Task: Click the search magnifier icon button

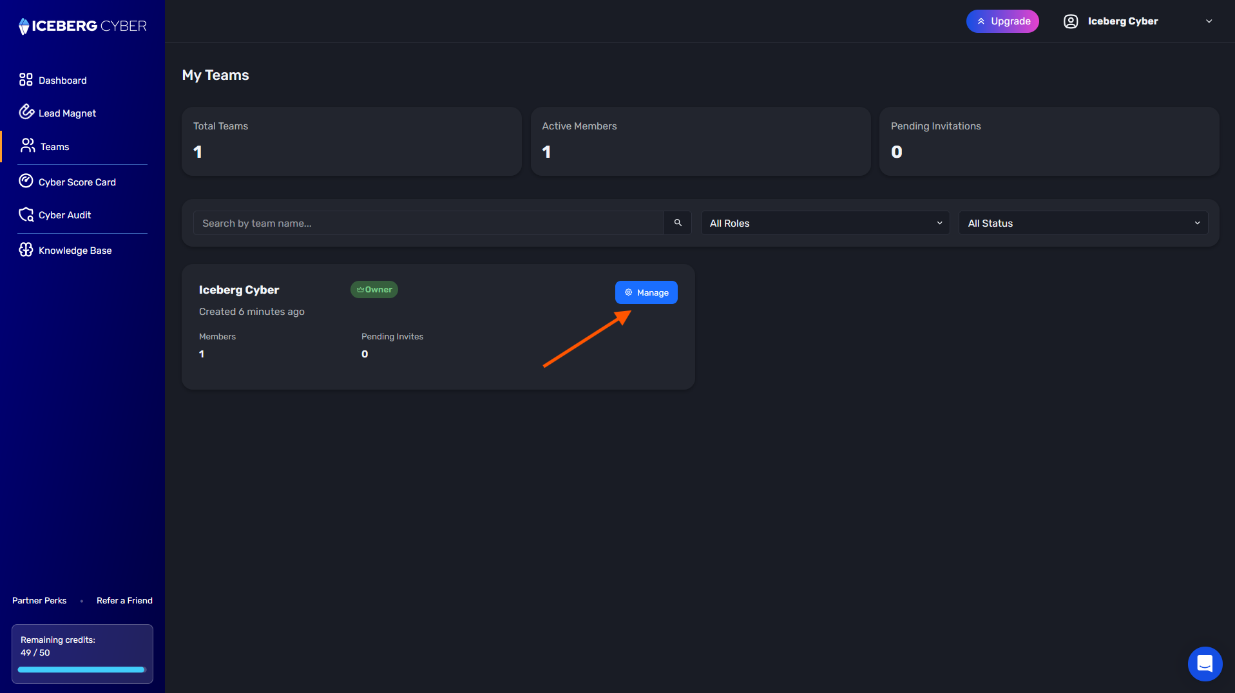Action: pyautogui.click(x=678, y=223)
